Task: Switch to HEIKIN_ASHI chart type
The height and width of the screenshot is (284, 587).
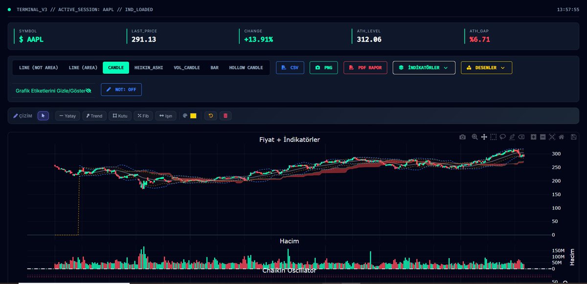Action: (149, 67)
